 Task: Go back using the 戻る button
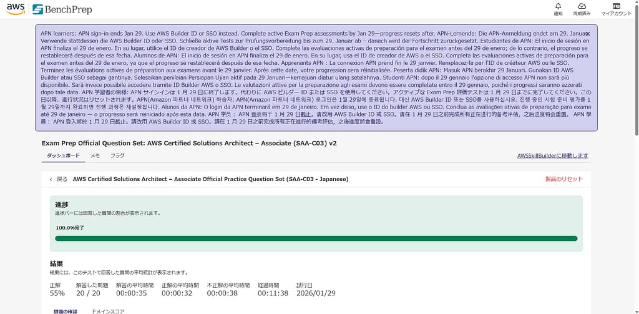tap(62, 179)
